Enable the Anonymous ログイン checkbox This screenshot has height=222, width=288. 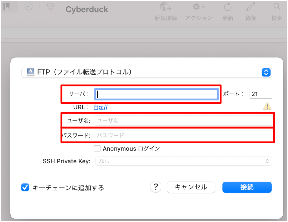point(97,149)
